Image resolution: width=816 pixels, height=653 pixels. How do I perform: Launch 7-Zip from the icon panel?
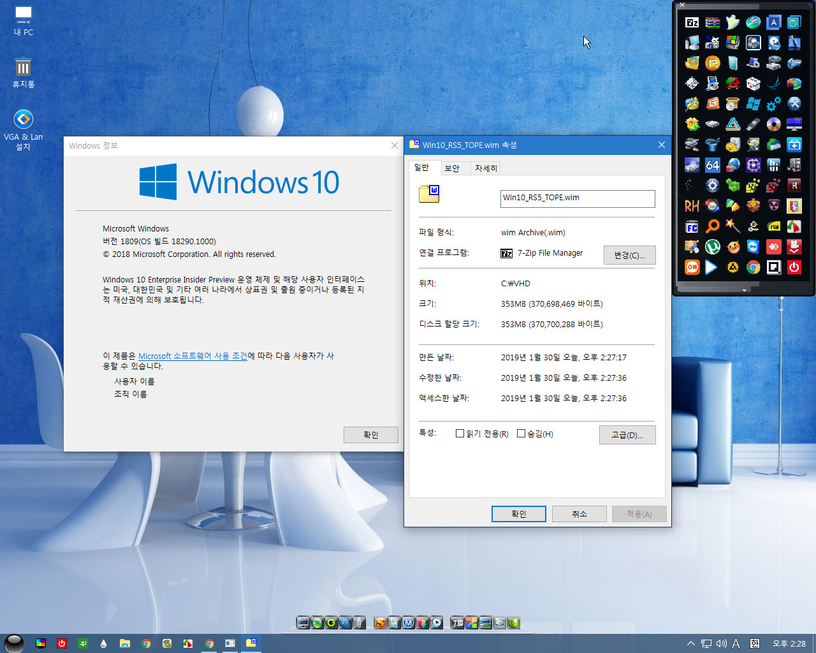(x=692, y=22)
